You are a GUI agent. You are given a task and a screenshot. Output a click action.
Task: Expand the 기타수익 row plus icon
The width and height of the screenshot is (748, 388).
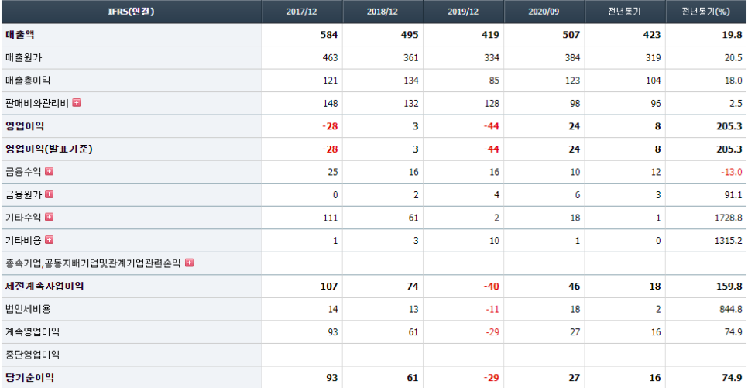[x=49, y=217]
